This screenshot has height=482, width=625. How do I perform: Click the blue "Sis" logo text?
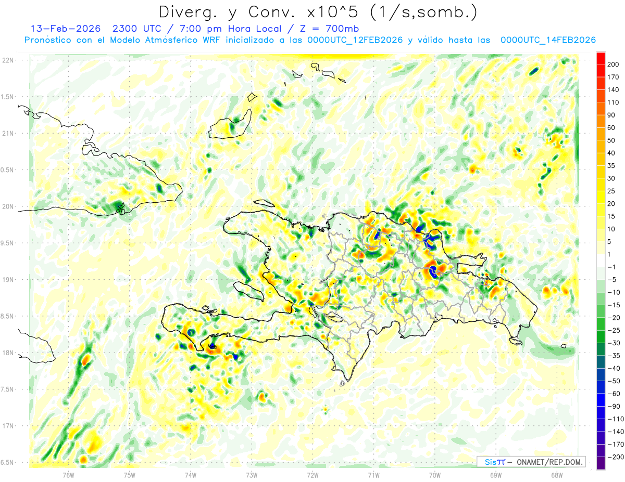pos(491,462)
